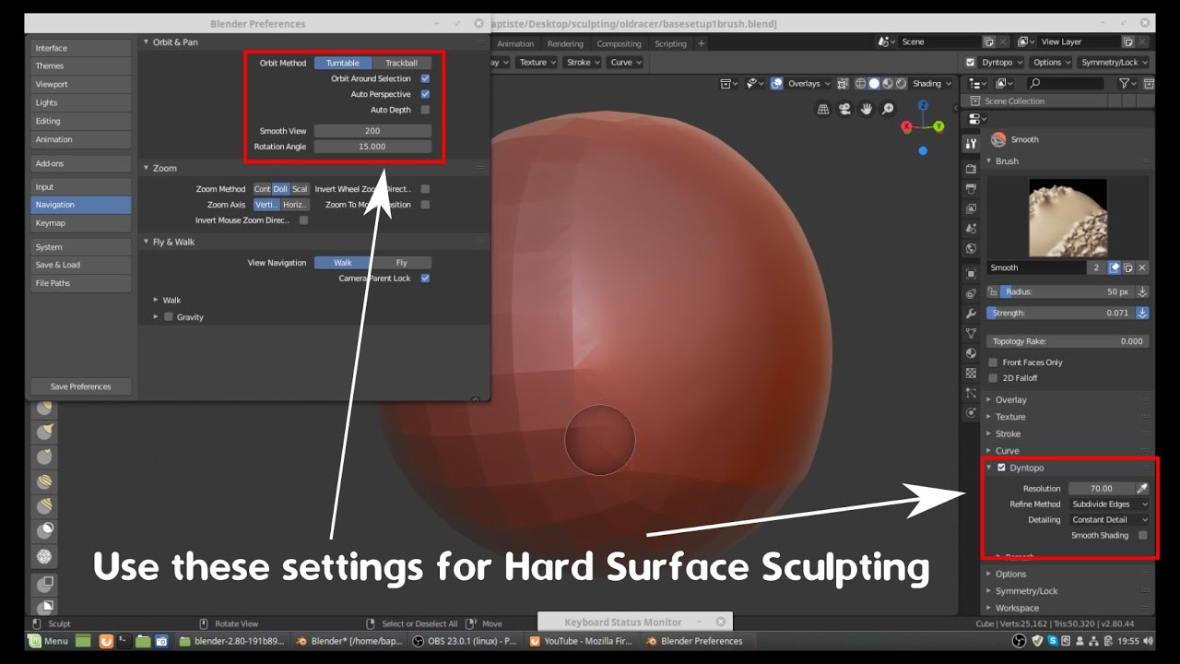
Task: Enable Invert Mouse Zoom Direction checkbox
Action: (x=303, y=220)
